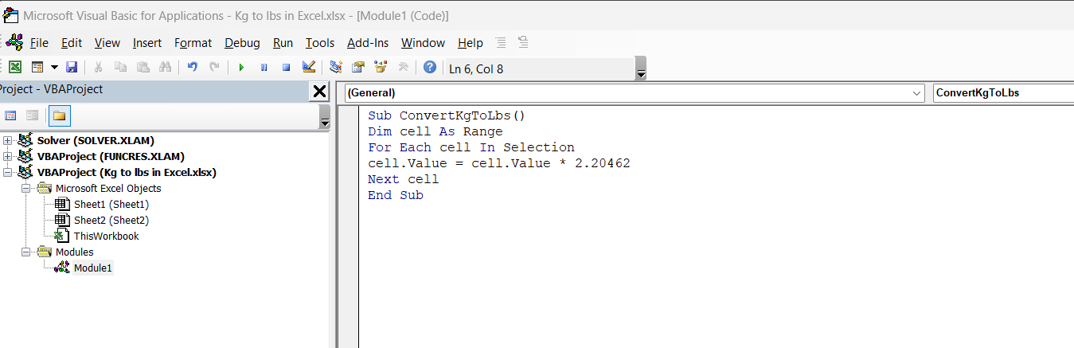
Task: Run the macro with the green play icon
Action: pyautogui.click(x=241, y=68)
